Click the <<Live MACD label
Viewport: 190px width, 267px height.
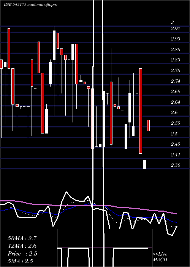(160, 257)
